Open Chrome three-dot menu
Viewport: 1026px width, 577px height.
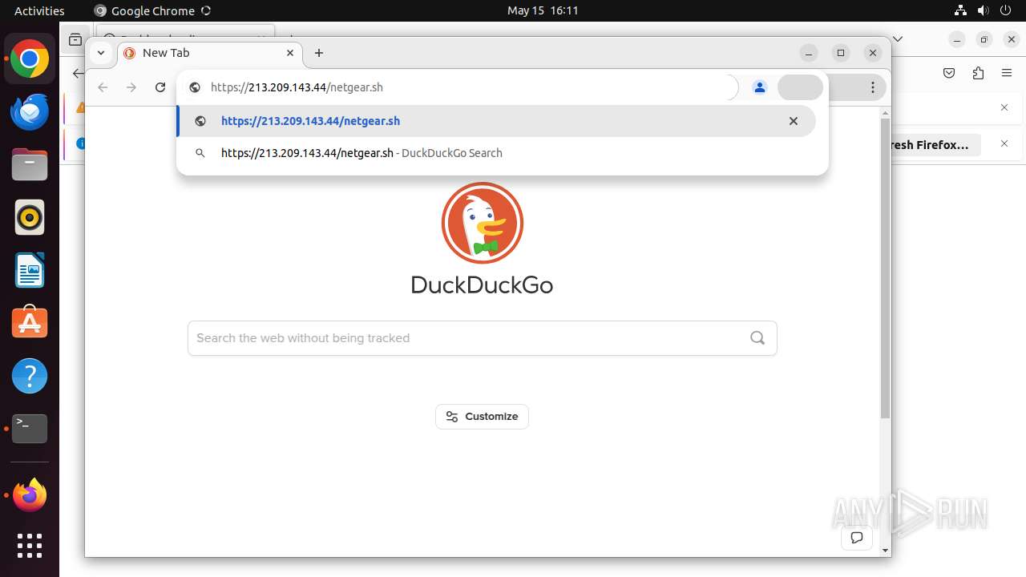pyautogui.click(x=873, y=87)
